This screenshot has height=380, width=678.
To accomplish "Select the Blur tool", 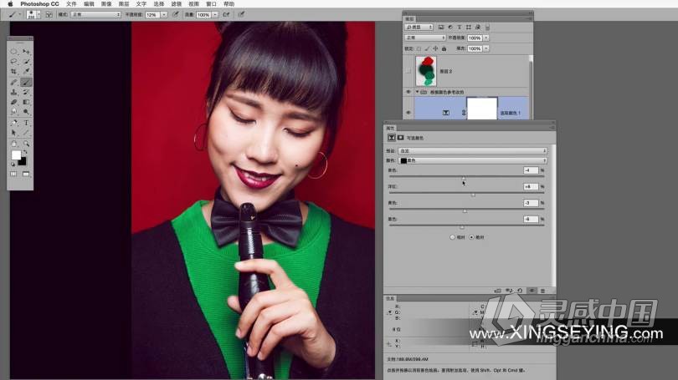I will click(14, 112).
